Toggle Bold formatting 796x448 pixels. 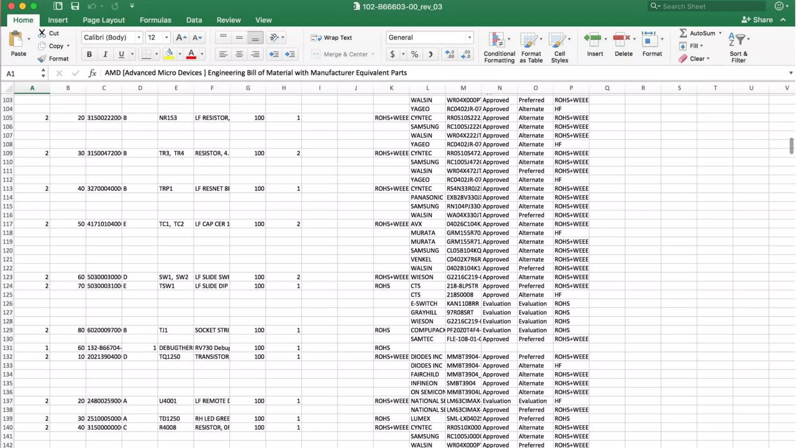point(89,54)
